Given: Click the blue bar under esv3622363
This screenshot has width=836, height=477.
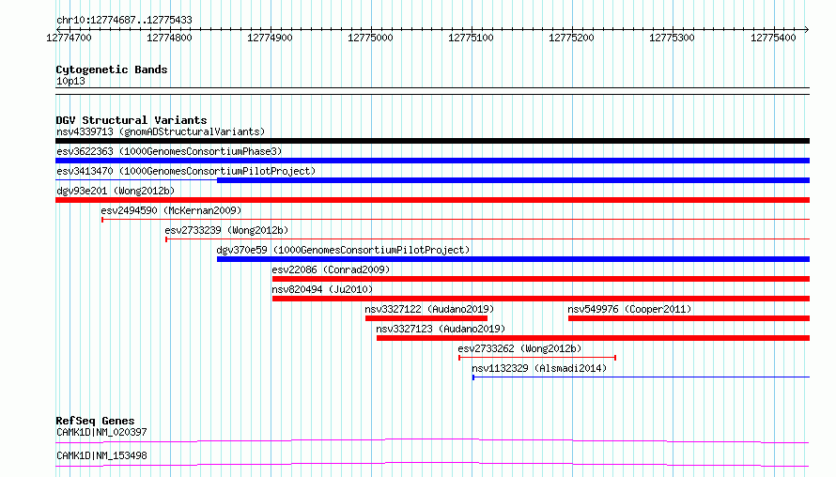Looking at the screenshot, I should [432, 161].
